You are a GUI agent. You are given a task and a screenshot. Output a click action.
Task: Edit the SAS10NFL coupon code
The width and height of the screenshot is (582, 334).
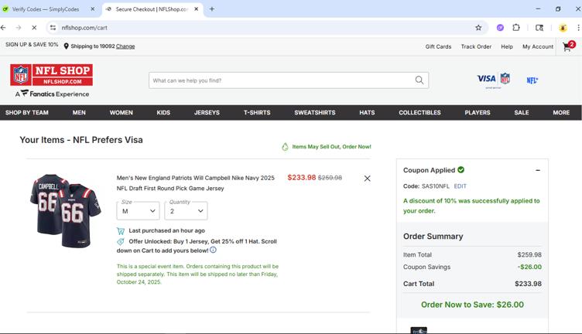coord(460,186)
